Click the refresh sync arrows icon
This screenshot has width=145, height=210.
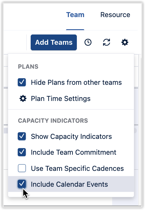(x=106, y=43)
